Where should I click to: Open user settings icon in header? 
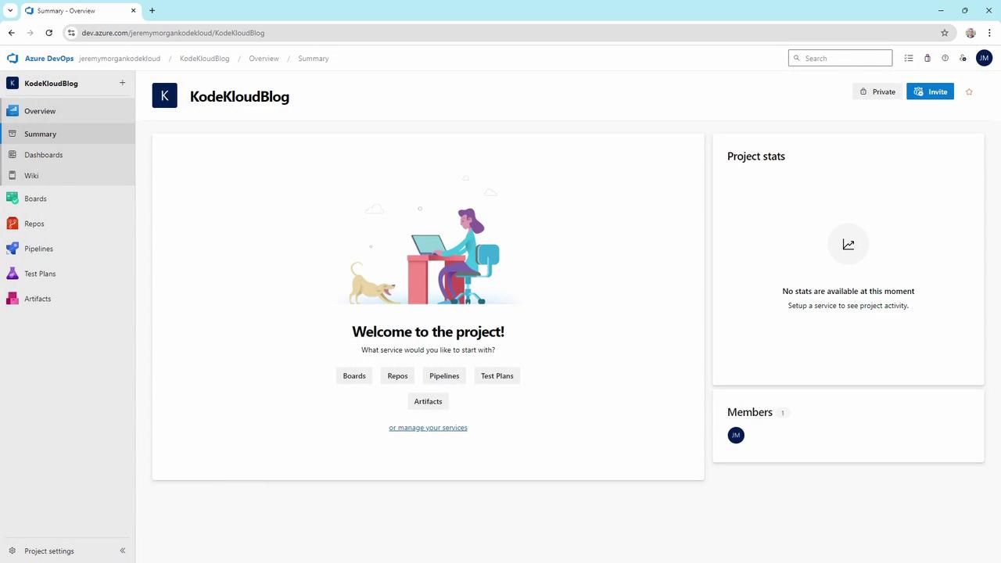pos(963,59)
